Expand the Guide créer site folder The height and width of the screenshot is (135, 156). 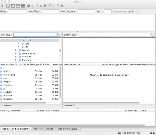point(16,53)
